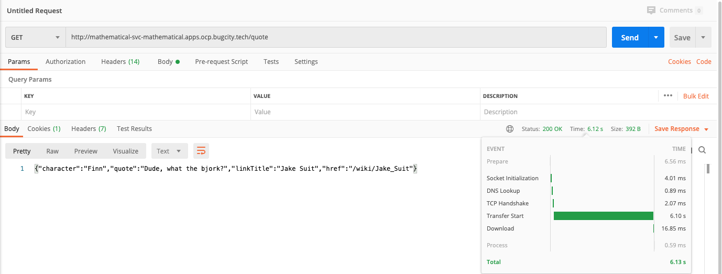The height and width of the screenshot is (274, 722).
Task: Open the Comments panel
Action: pyautogui.click(x=675, y=10)
